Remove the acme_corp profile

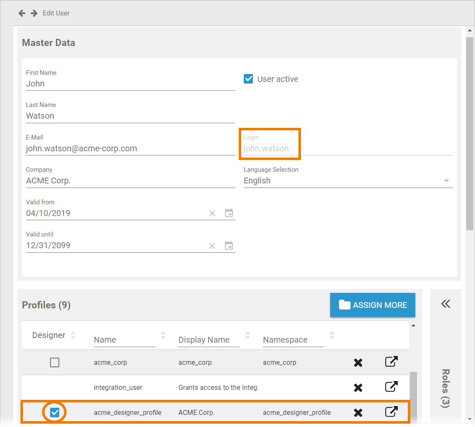pyautogui.click(x=358, y=363)
